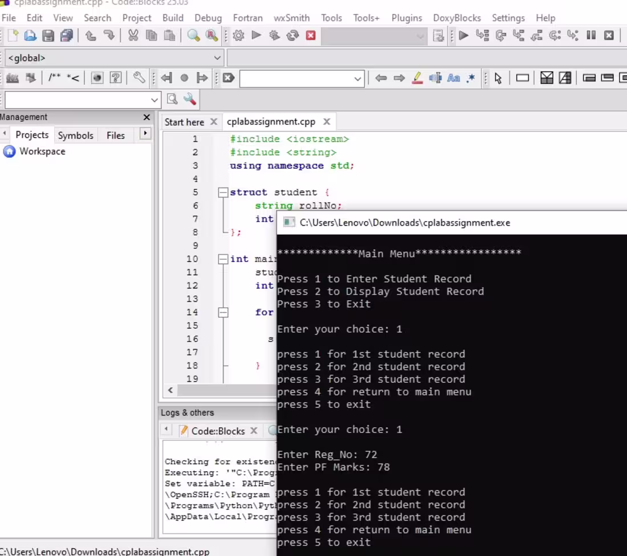Collapse the for loop fold marker
627x556 pixels.
pyautogui.click(x=223, y=313)
